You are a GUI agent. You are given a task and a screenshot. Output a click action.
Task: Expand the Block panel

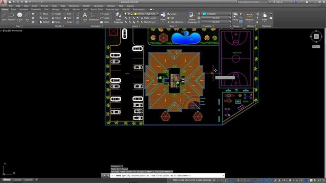pos(173,26)
